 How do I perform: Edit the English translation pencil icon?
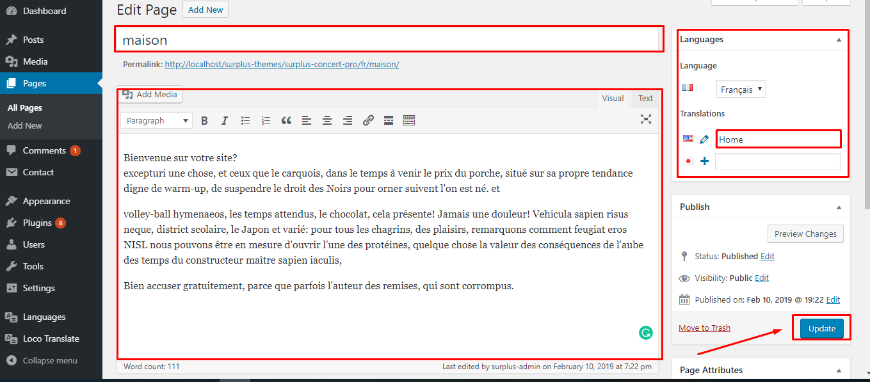pos(704,139)
